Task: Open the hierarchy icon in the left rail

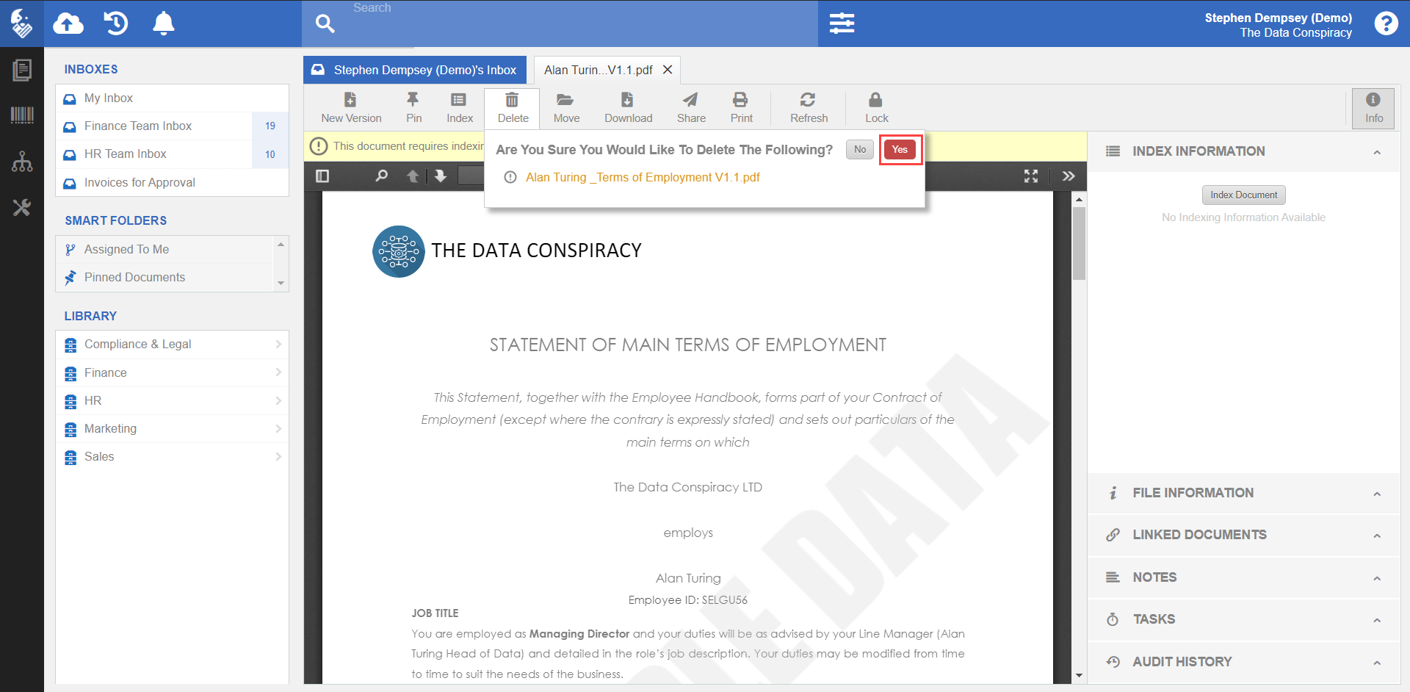Action: pyautogui.click(x=22, y=162)
